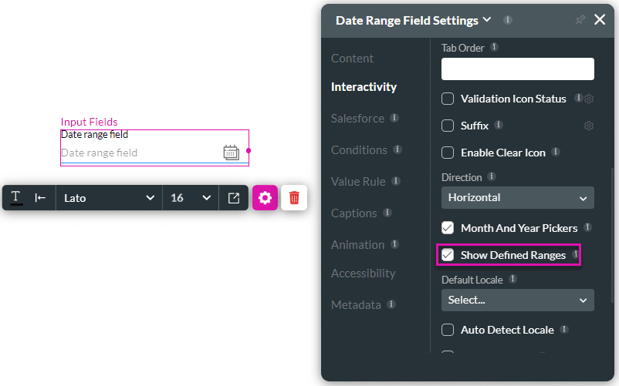619x386 pixels.
Task: Click the red trash delete icon
Action: pyautogui.click(x=294, y=198)
